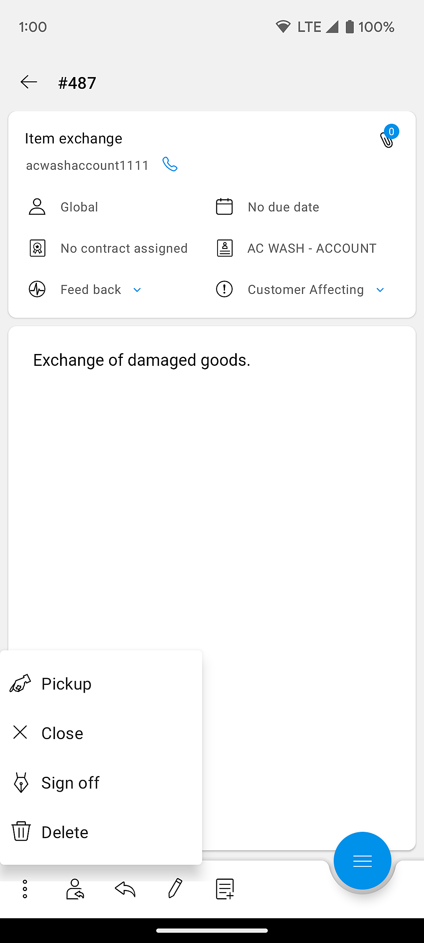Select Sign off menu option

pyautogui.click(x=70, y=783)
